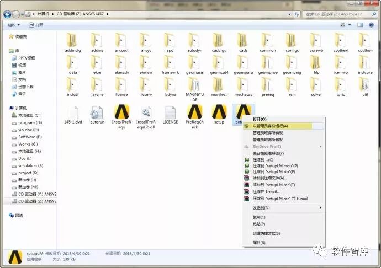Screen dimensions: 381x268
Task: Select the manifest folder
Action: 219,87
